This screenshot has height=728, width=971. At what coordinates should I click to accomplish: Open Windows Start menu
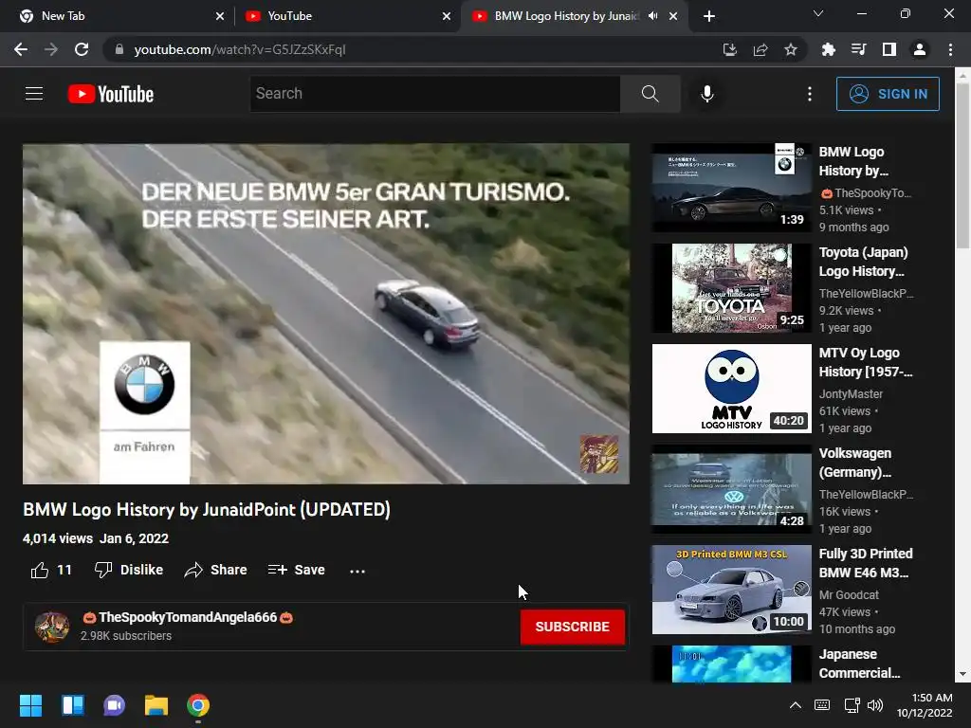coord(30,705)
